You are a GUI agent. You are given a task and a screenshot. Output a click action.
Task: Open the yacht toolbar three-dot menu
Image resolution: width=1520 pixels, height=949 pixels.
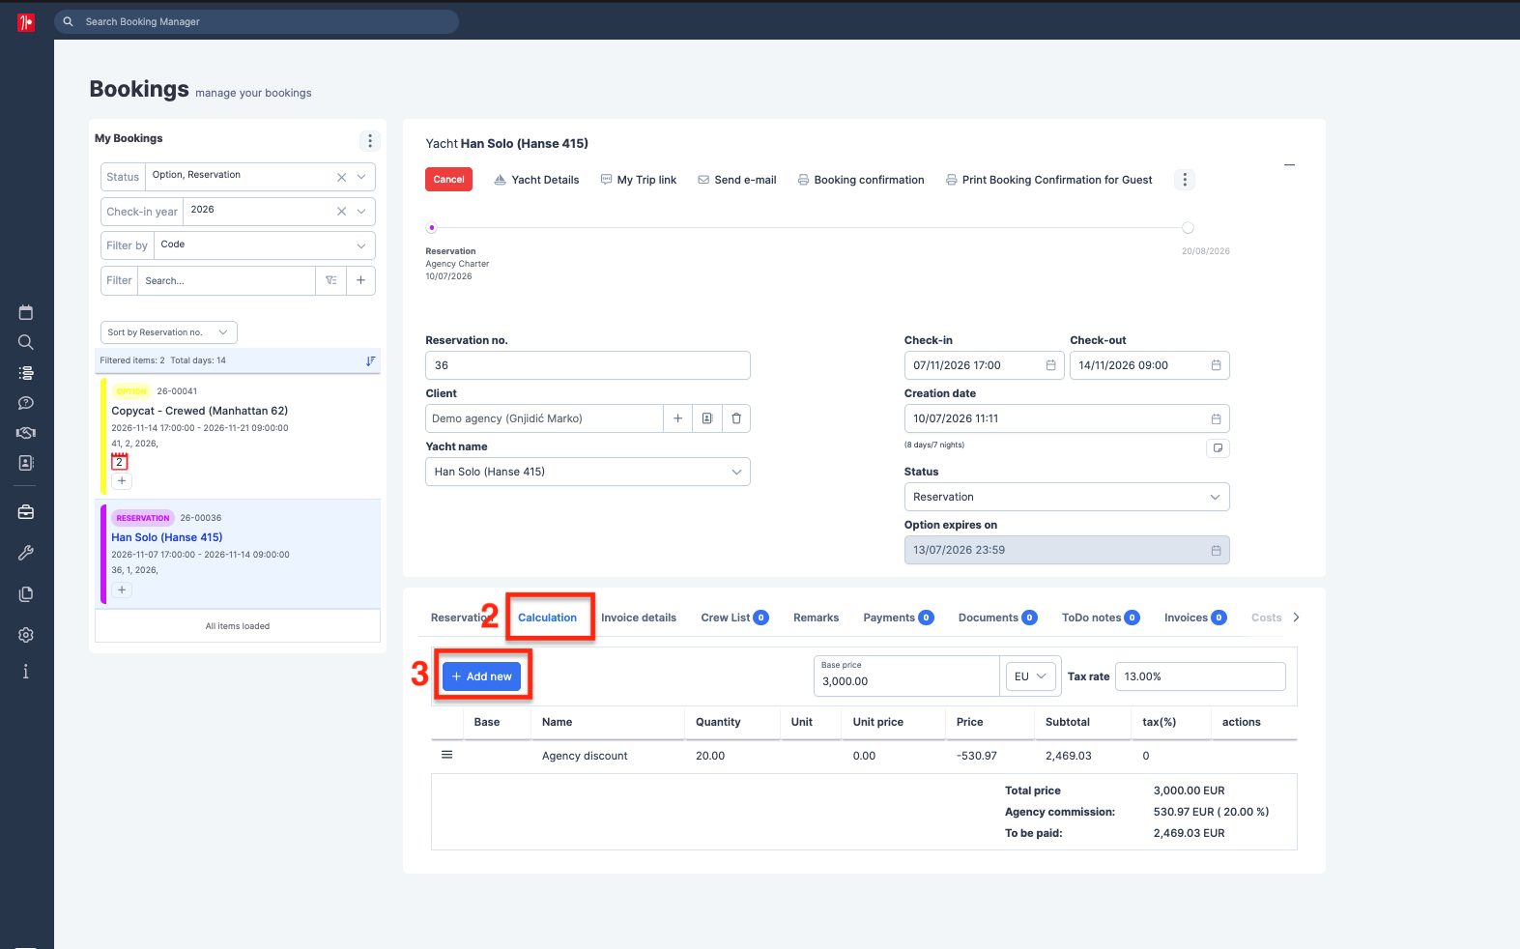1185,180
